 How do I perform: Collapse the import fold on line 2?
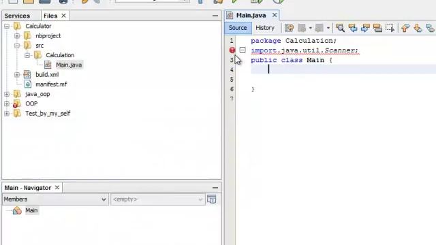coord(243,50)
